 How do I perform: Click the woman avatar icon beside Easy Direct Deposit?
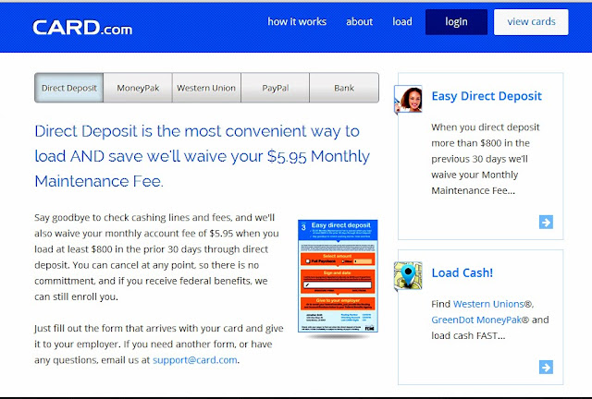408,99
